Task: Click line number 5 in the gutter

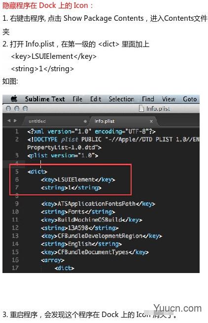Action: point(17,172)
